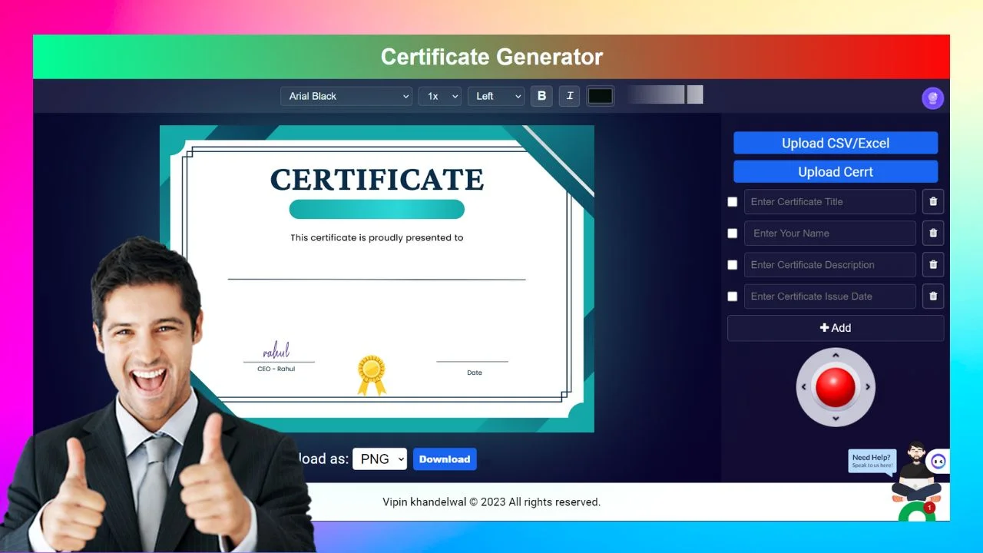
Task: Click the Enter Your Name input
Action: tap(830, 233)
